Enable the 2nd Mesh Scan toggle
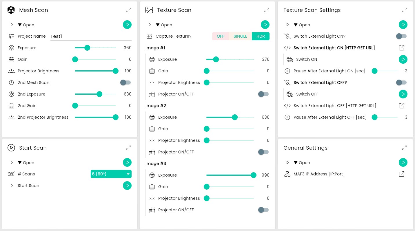The width and height of the screenshot is (415, 231). pos(125,82)
